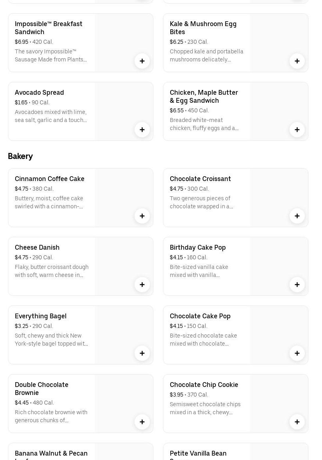
Task: Open Petite Vanilla Bean Scone item
Action: (198, 454)
